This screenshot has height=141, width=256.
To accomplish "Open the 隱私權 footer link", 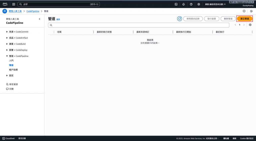I will tap(226, 139).
